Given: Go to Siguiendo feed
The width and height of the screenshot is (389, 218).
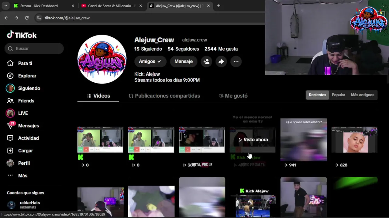Looking at the screenshot, I should click(x=24, y=88).
